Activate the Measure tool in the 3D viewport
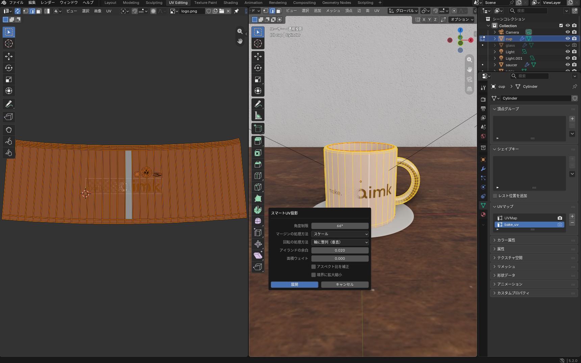This screenshot has height=363, width=581. tap(258, 116)
